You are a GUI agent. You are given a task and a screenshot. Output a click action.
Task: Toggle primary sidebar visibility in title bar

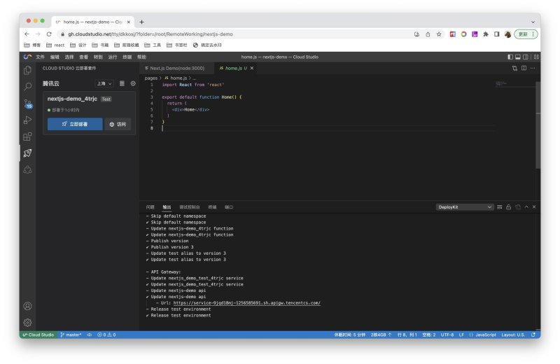(x=510, y=57)
